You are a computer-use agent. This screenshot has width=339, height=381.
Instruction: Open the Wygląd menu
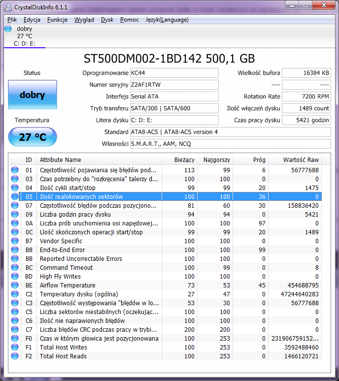pos(84,20)
